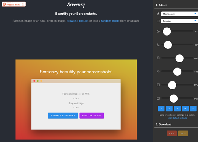Click the BROWSE A PICTURE button

63,115
